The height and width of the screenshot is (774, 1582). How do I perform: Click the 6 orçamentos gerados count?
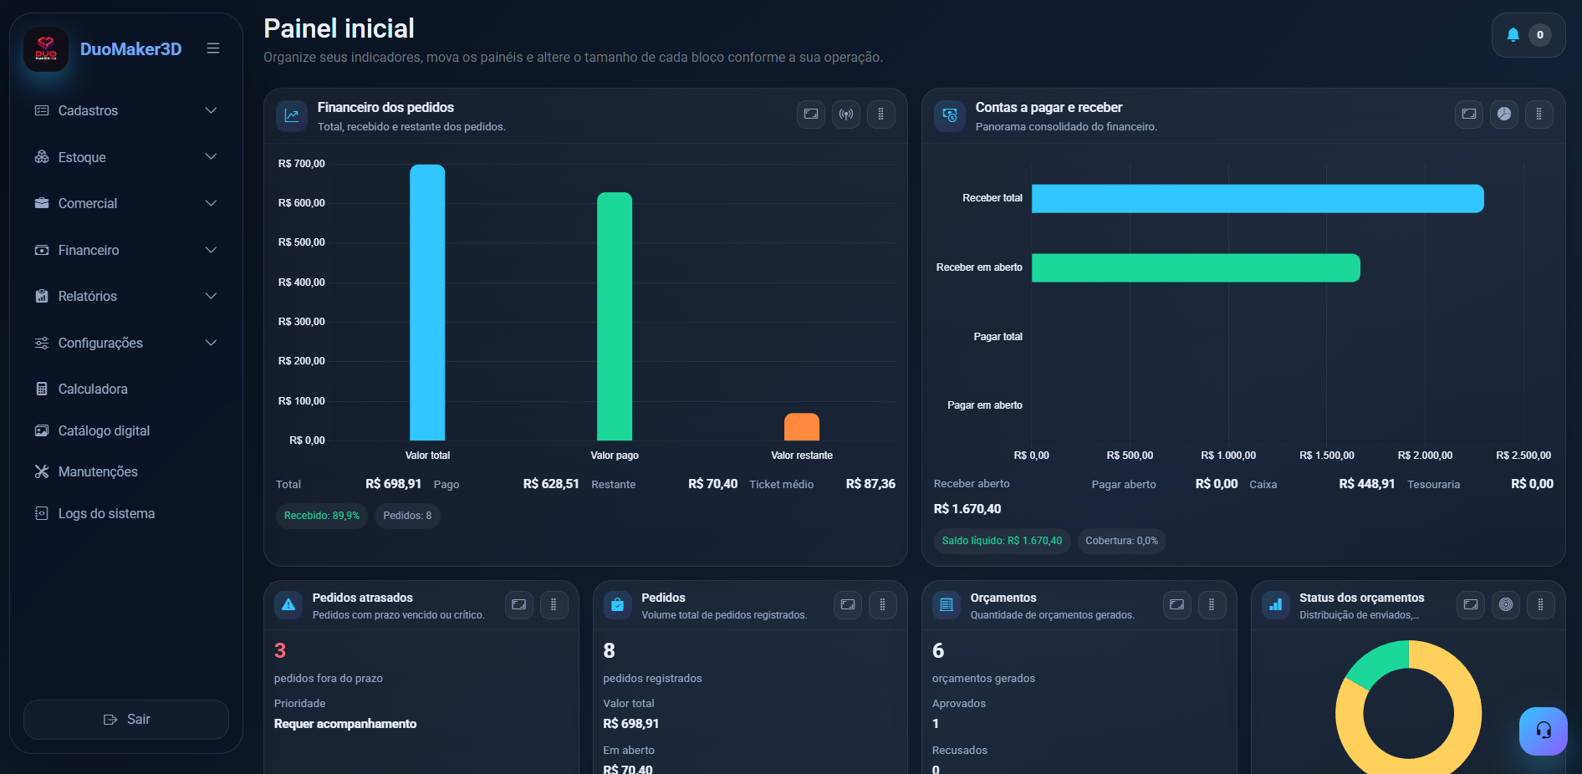[938, 651]
